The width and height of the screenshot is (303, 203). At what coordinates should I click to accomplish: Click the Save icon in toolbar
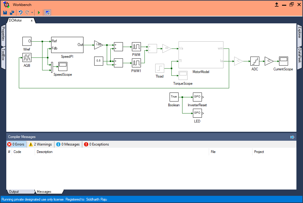[x=5, y=13]
